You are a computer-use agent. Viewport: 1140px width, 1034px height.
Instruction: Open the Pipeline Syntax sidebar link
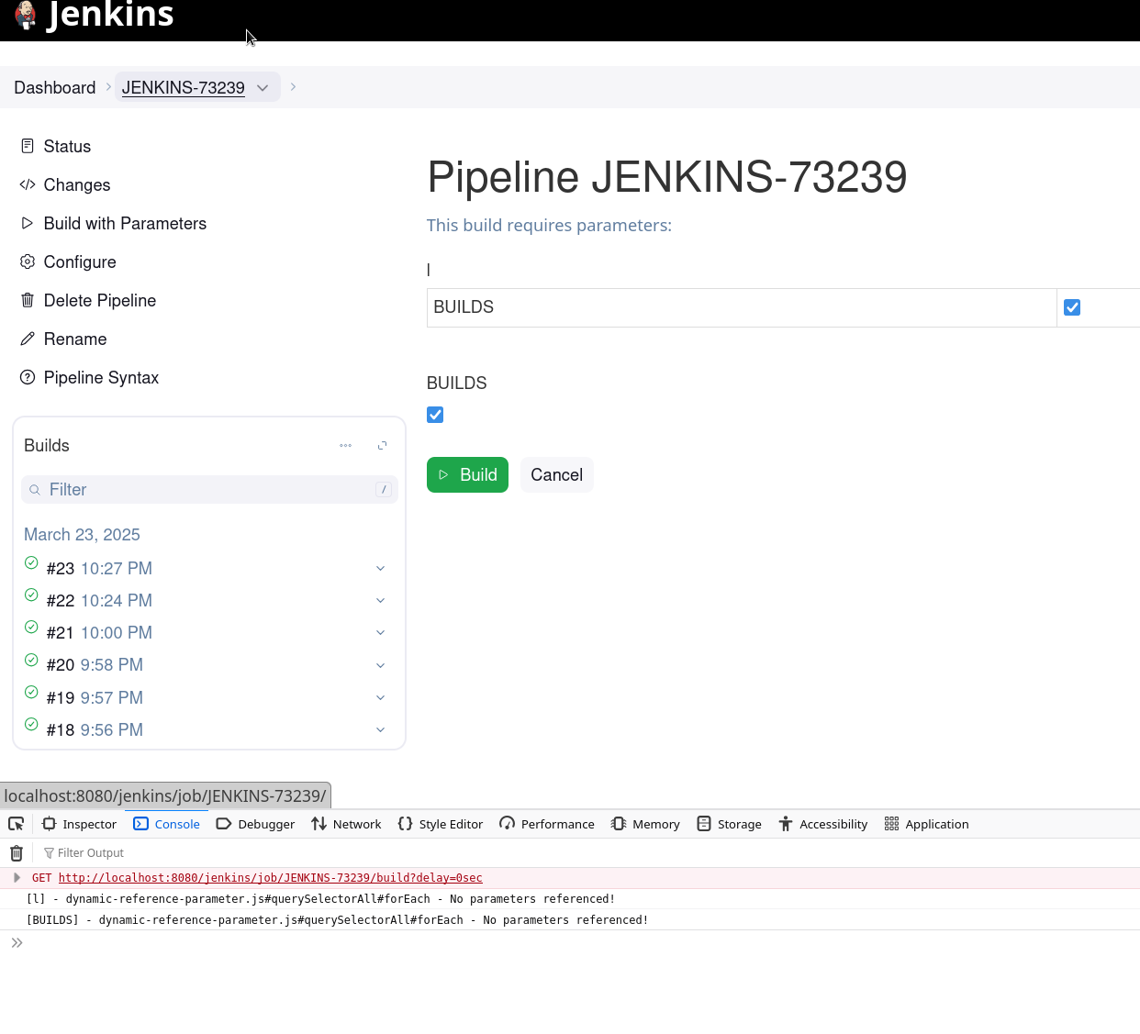[x=101, y=378]
